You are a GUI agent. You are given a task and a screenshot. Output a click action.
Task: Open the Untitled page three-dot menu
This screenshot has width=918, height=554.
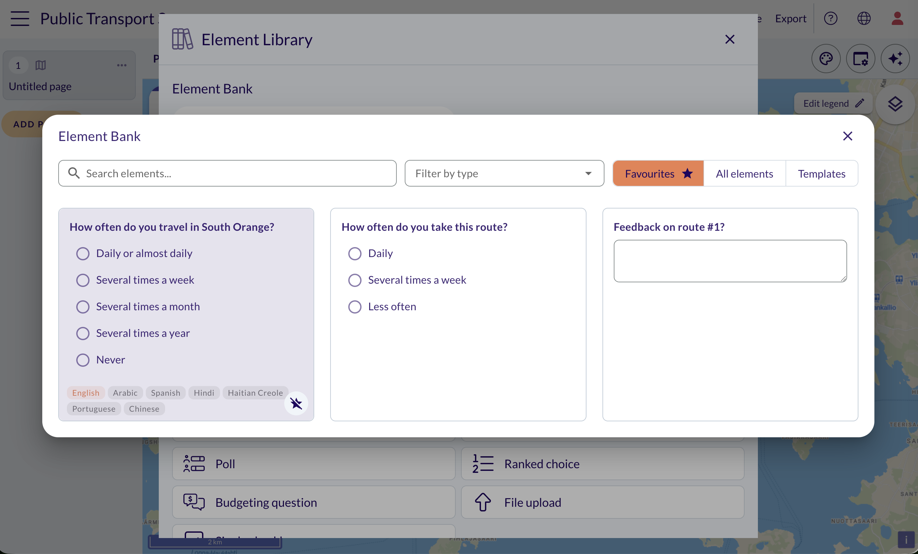coord(121,65)
